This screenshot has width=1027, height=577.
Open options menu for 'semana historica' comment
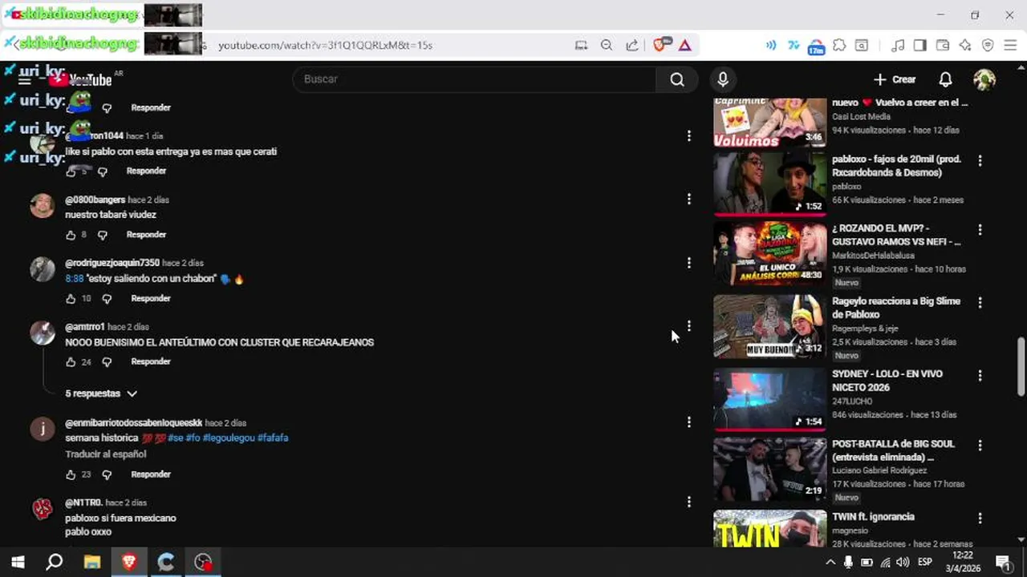(688, 422)
